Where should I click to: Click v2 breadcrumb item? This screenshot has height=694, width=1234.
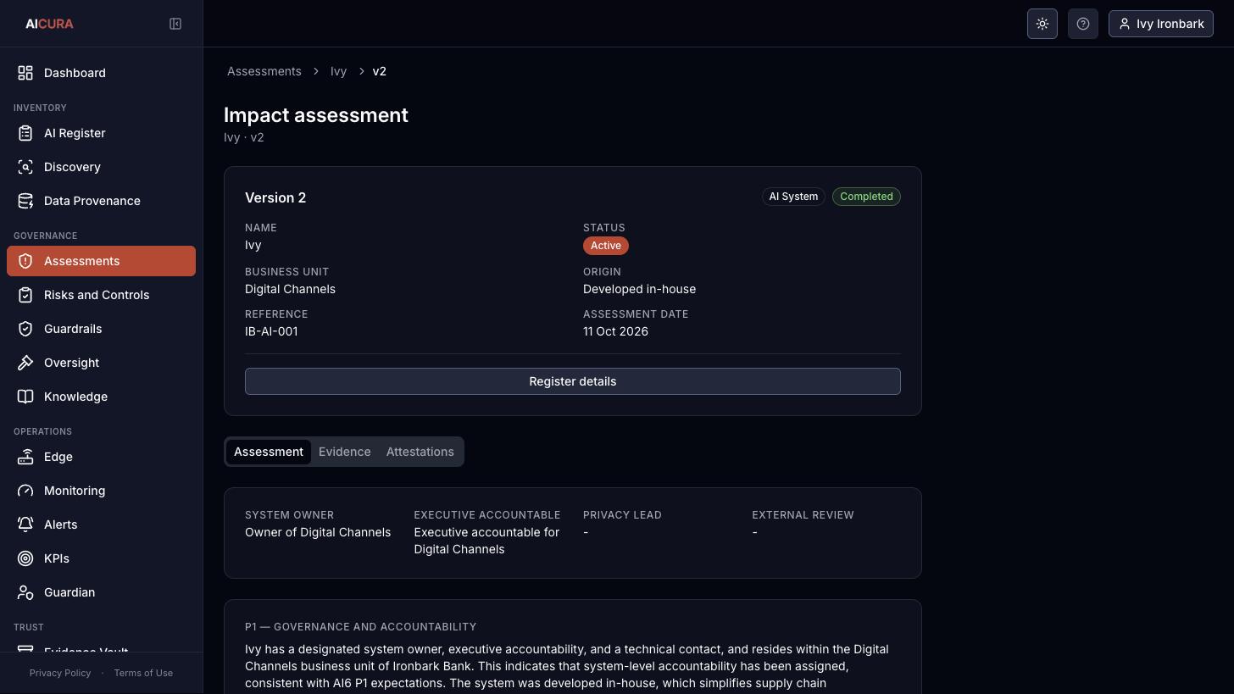pos(380,71)
